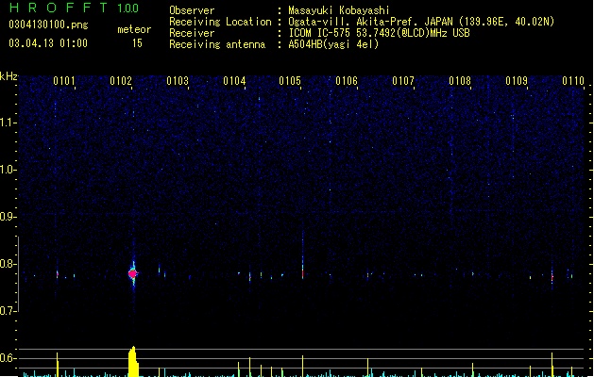Click the 0101 time marker label
594x377 pixels.
pos(64,81)
